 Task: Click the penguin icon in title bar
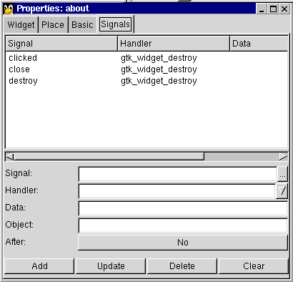[x=9, y=9]
